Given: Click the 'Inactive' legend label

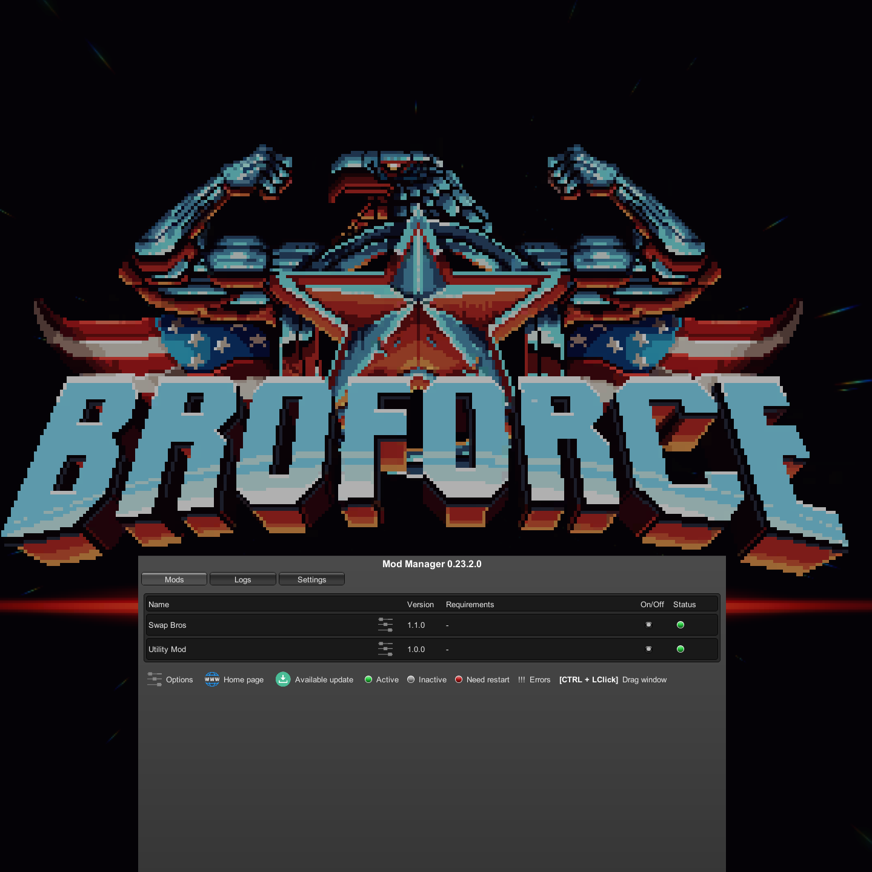Looking at the screenshot, I should (x=433, y=680).
